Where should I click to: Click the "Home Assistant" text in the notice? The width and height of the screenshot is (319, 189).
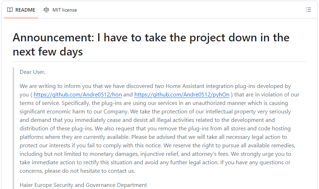[x=184, y=86]
